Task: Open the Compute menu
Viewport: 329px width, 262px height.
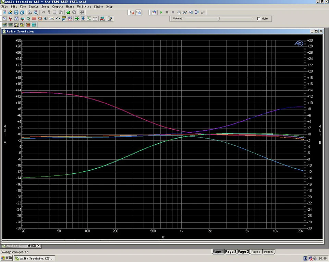Action: [58, 6]
